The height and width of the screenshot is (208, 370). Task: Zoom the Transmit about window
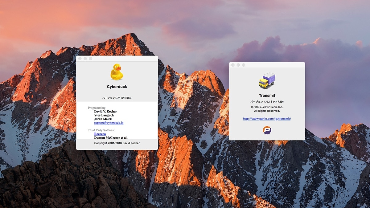(x=244, y=65)
